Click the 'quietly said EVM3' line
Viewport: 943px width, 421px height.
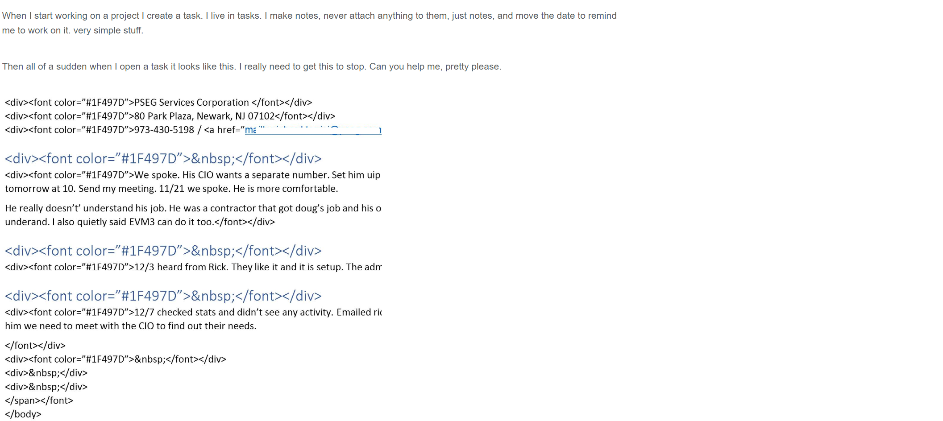tap(140, 222)
